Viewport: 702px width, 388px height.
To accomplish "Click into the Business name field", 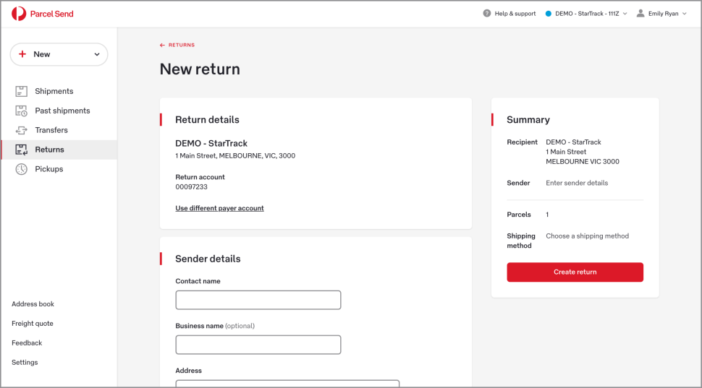I will coord(258,345).
